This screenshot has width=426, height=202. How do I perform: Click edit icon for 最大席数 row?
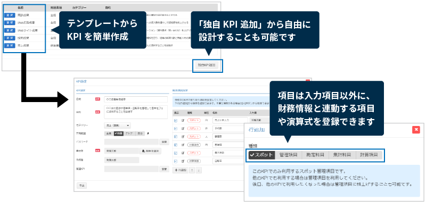(183, 153)
